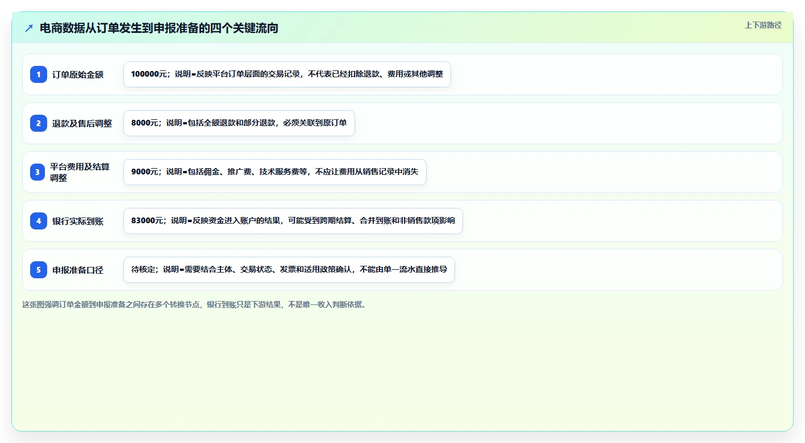Image resolution: width=805 pixels, height=443 pixels.
Task: Select the 退款及售后调整 label
Action: click(x=82, y=123)
